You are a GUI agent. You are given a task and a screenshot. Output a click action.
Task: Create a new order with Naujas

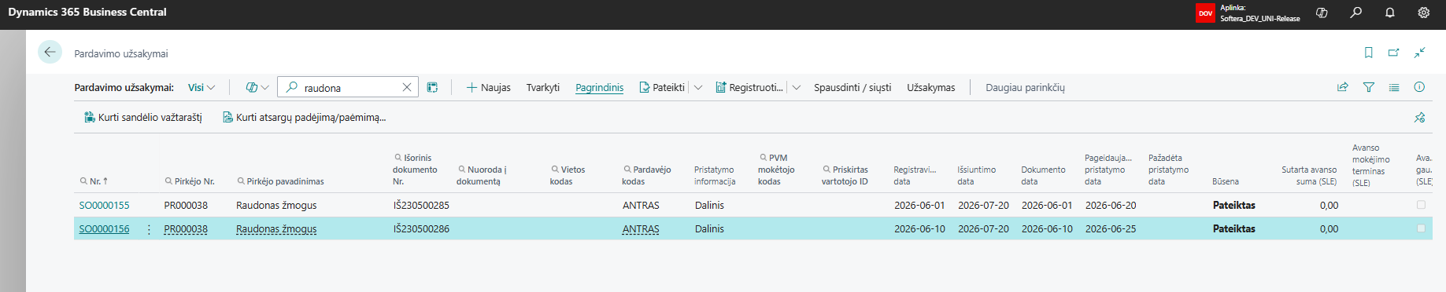[488, 87]
